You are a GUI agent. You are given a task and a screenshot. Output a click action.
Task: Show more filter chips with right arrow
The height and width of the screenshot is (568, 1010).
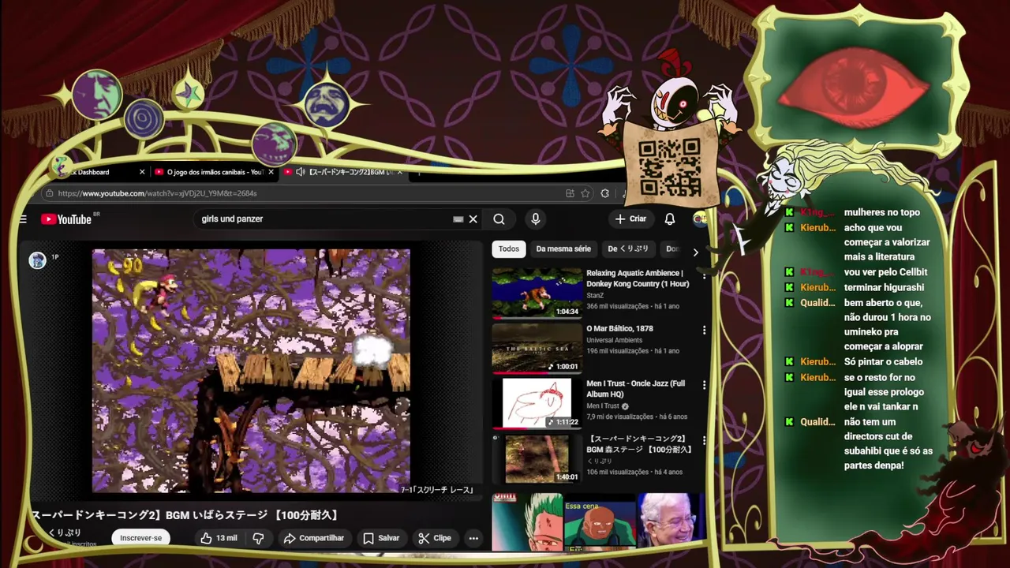pyautogui.click(x=695, y=252)
